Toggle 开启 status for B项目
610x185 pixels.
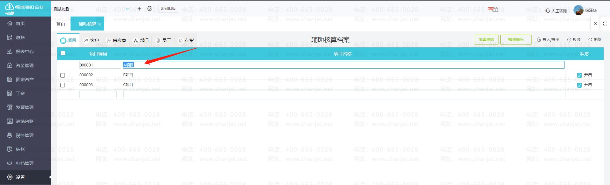[579, 75]
